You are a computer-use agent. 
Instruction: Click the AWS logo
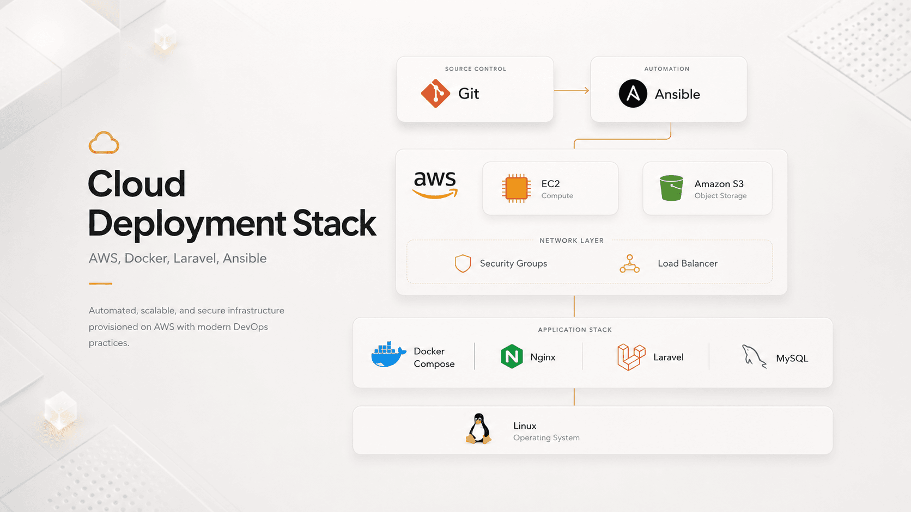click(x=435, y=185)
